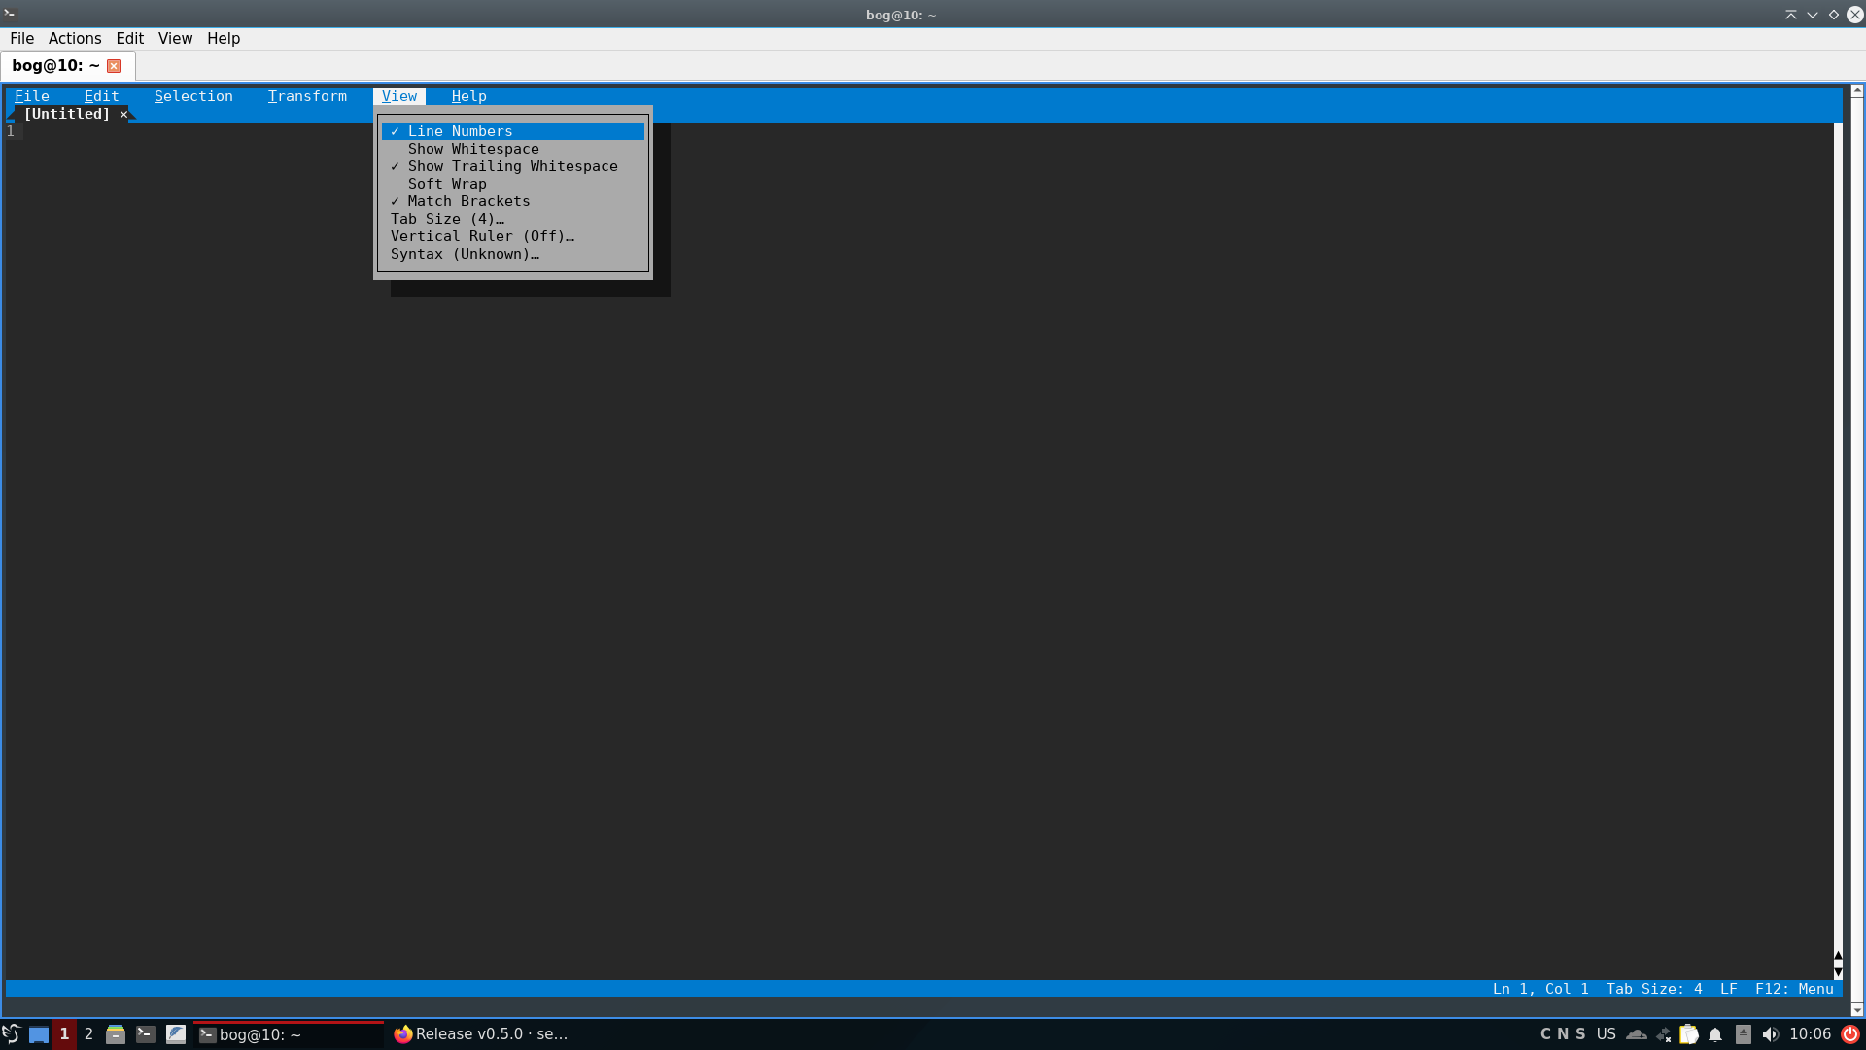
Task: Show the desktop via taskbar icon
Action: (x=39, y=1034)
